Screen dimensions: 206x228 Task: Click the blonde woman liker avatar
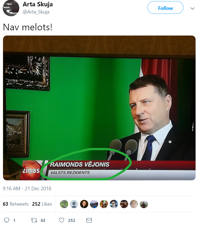coord(134,204)
